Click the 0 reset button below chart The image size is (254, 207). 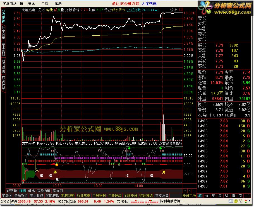[x=194, y=191]
